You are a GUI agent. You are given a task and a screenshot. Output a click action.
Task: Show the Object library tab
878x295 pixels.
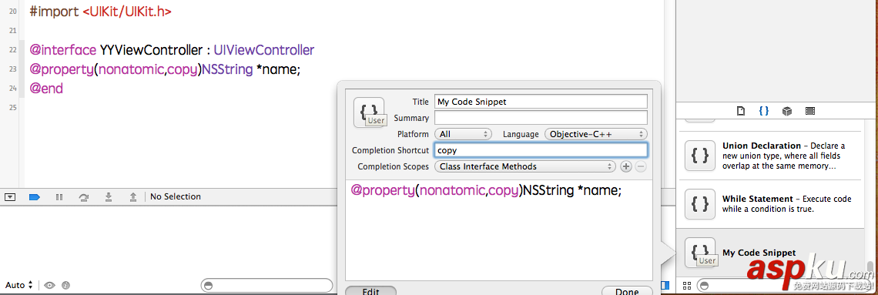coord(786,111)
